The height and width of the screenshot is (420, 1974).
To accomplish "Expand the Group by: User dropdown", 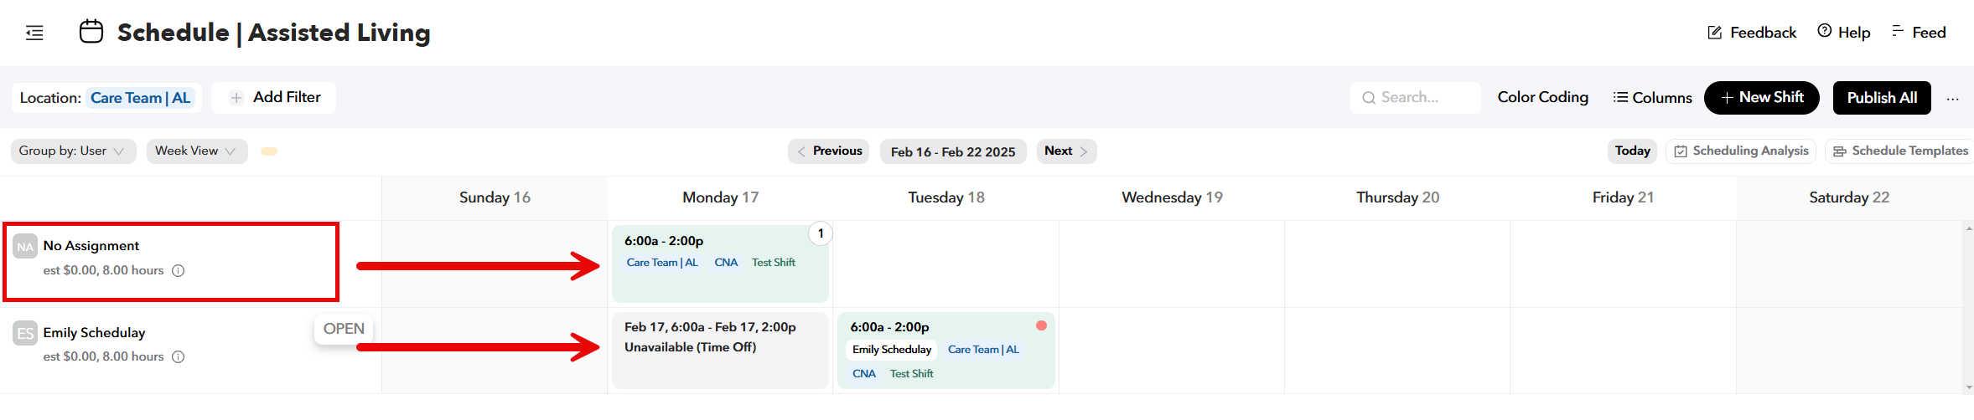I will [x=72, y=151].
